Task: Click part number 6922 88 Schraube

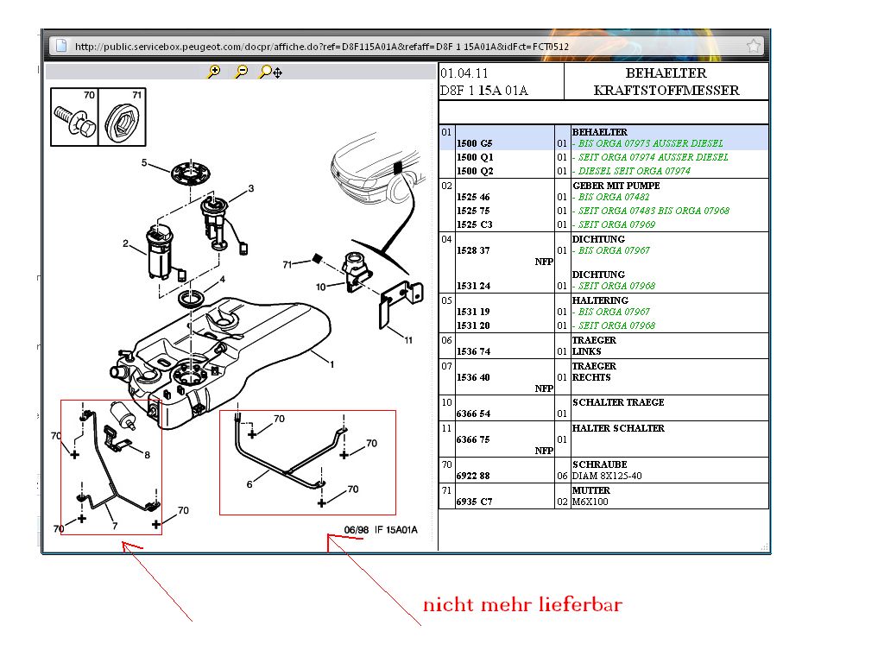Action: (x=473, y=476)
